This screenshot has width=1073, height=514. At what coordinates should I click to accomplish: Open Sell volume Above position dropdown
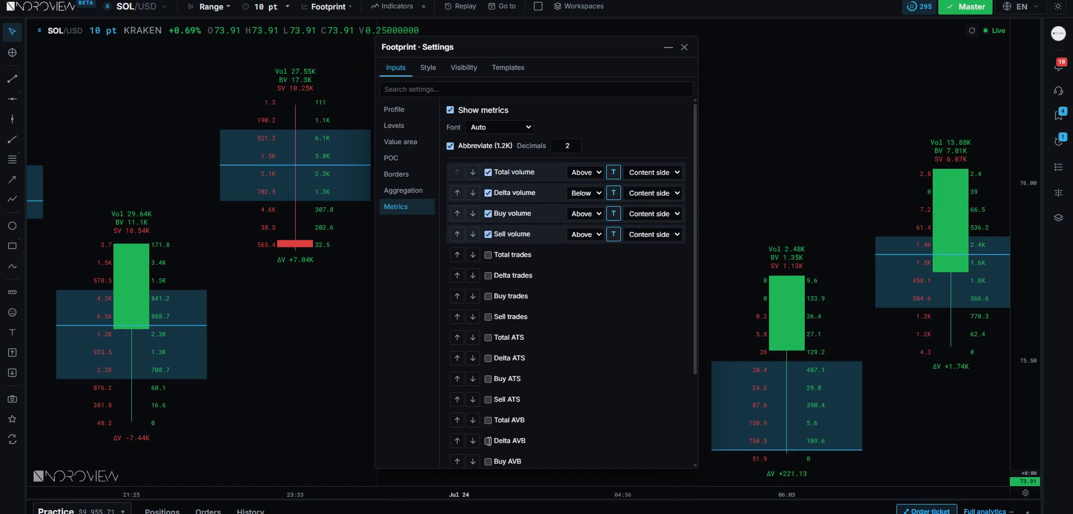click(x=585, y=234)
